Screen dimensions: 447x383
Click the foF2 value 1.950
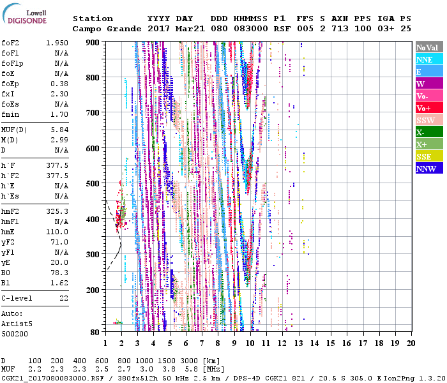point(57,41)
